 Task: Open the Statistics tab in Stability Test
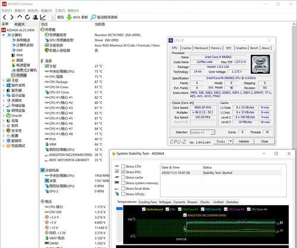pos(232,202)
